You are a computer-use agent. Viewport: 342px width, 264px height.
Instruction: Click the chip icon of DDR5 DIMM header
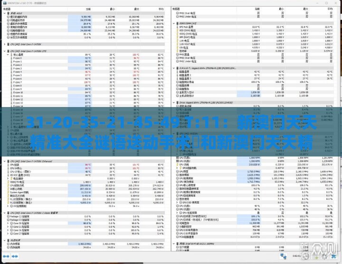pos(177,23)
